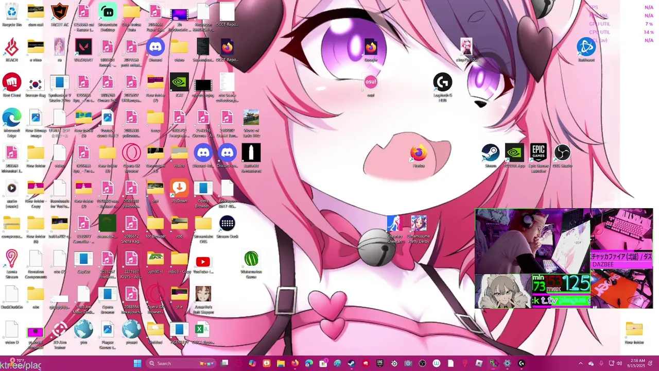Open the Recycle Bin desktop icon
The width and height of the screenshot is (659, 371).
coord(11,15)
